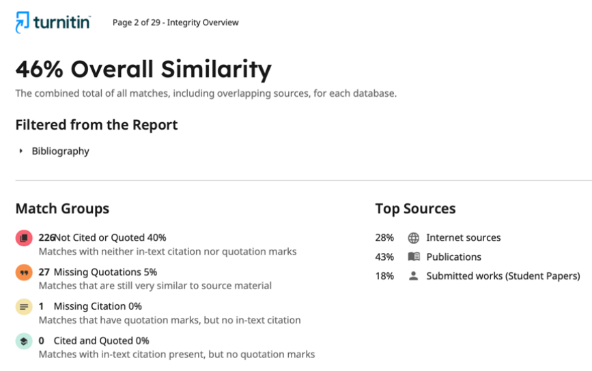This screenshot has height=371, width=592.
Task: Expand the Bibliography disclosure triangle
Action: pyautogui.click(x=21, y=151)
